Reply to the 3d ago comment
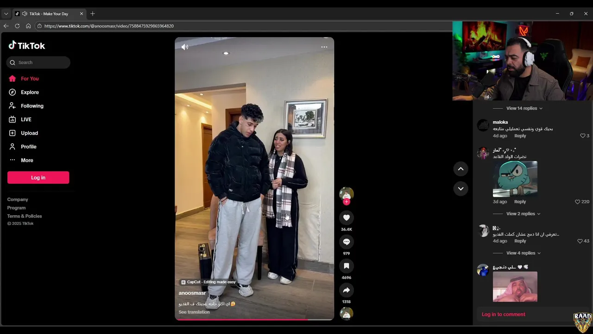 [x=520, y=202]
